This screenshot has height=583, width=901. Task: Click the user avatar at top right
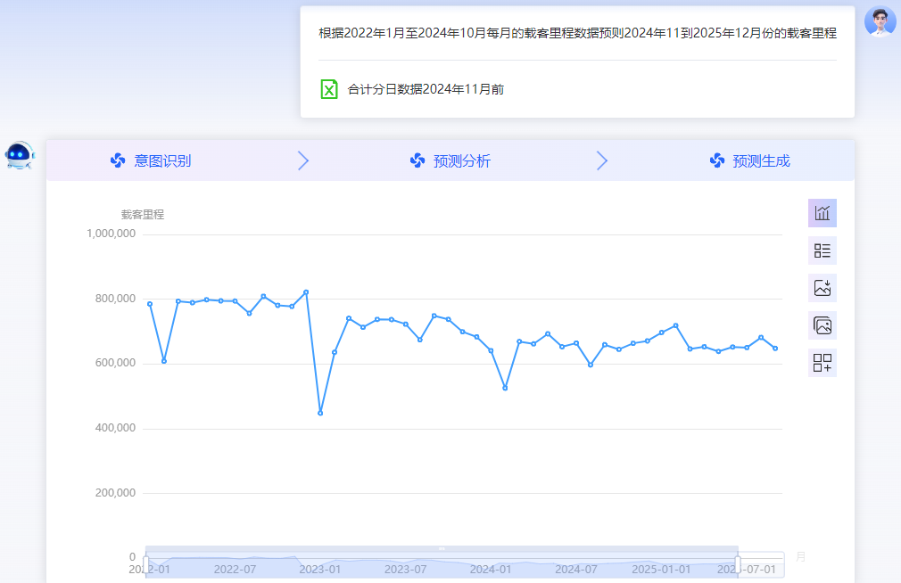pos(880,21)
